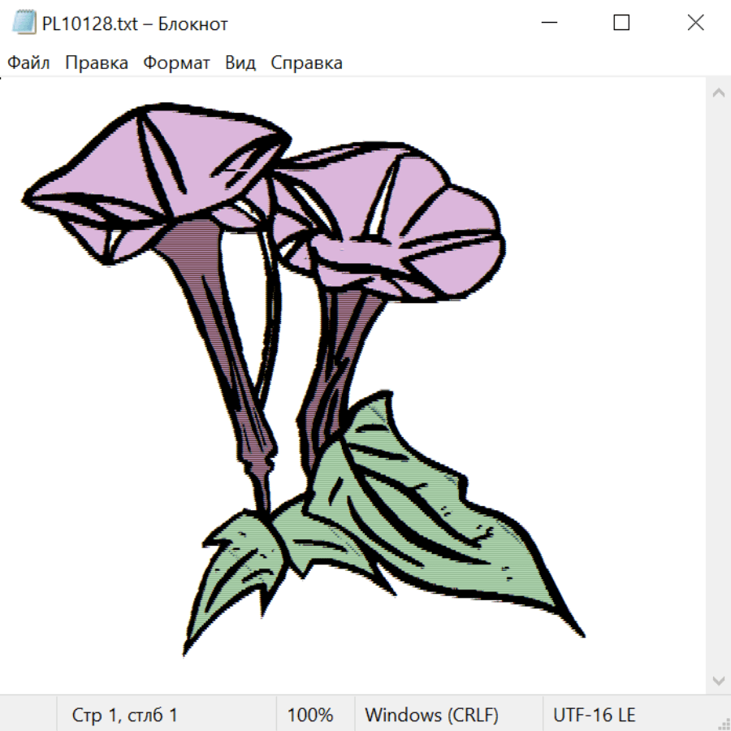
Task: Maximize the Блокнот window
Action: pos(621,24)
